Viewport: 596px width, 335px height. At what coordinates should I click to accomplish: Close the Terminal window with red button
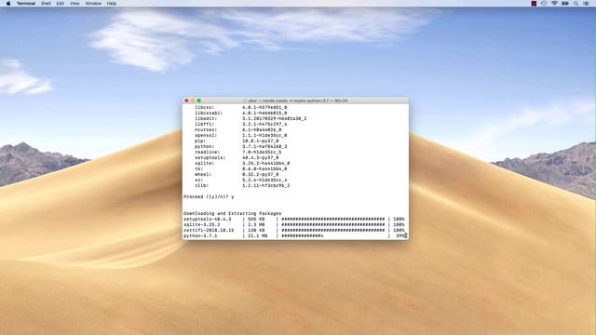tap(186, 100)
